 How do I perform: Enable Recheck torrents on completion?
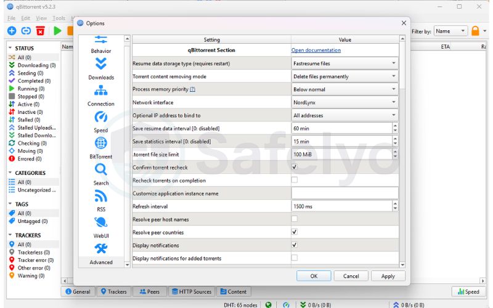(295, 180)
